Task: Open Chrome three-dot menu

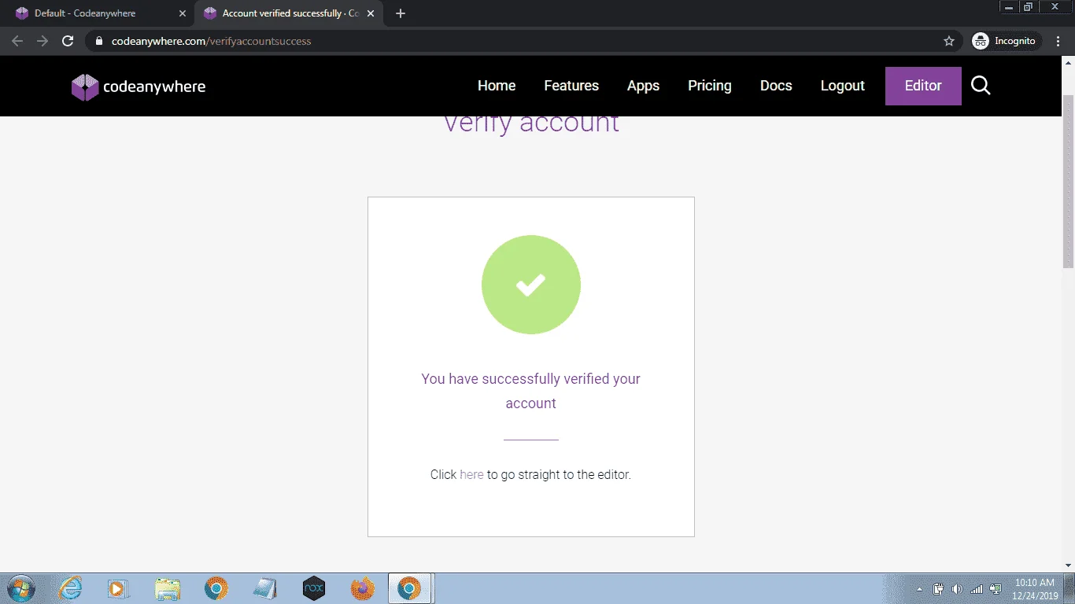Action: [x=1058, y=41]
